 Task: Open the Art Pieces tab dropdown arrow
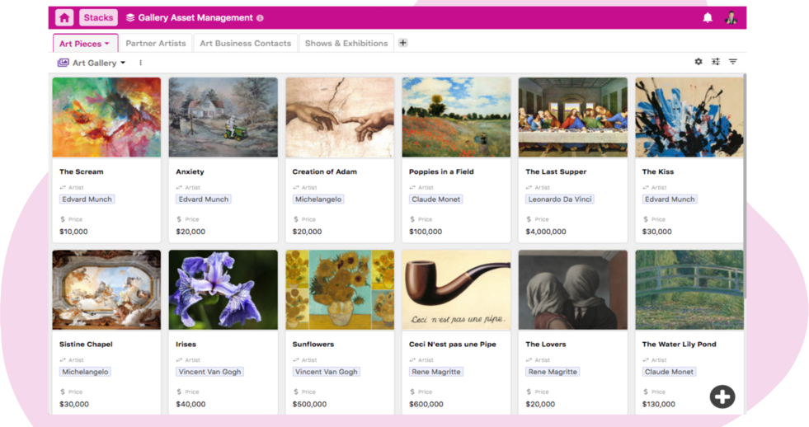(x=107, y=44)
